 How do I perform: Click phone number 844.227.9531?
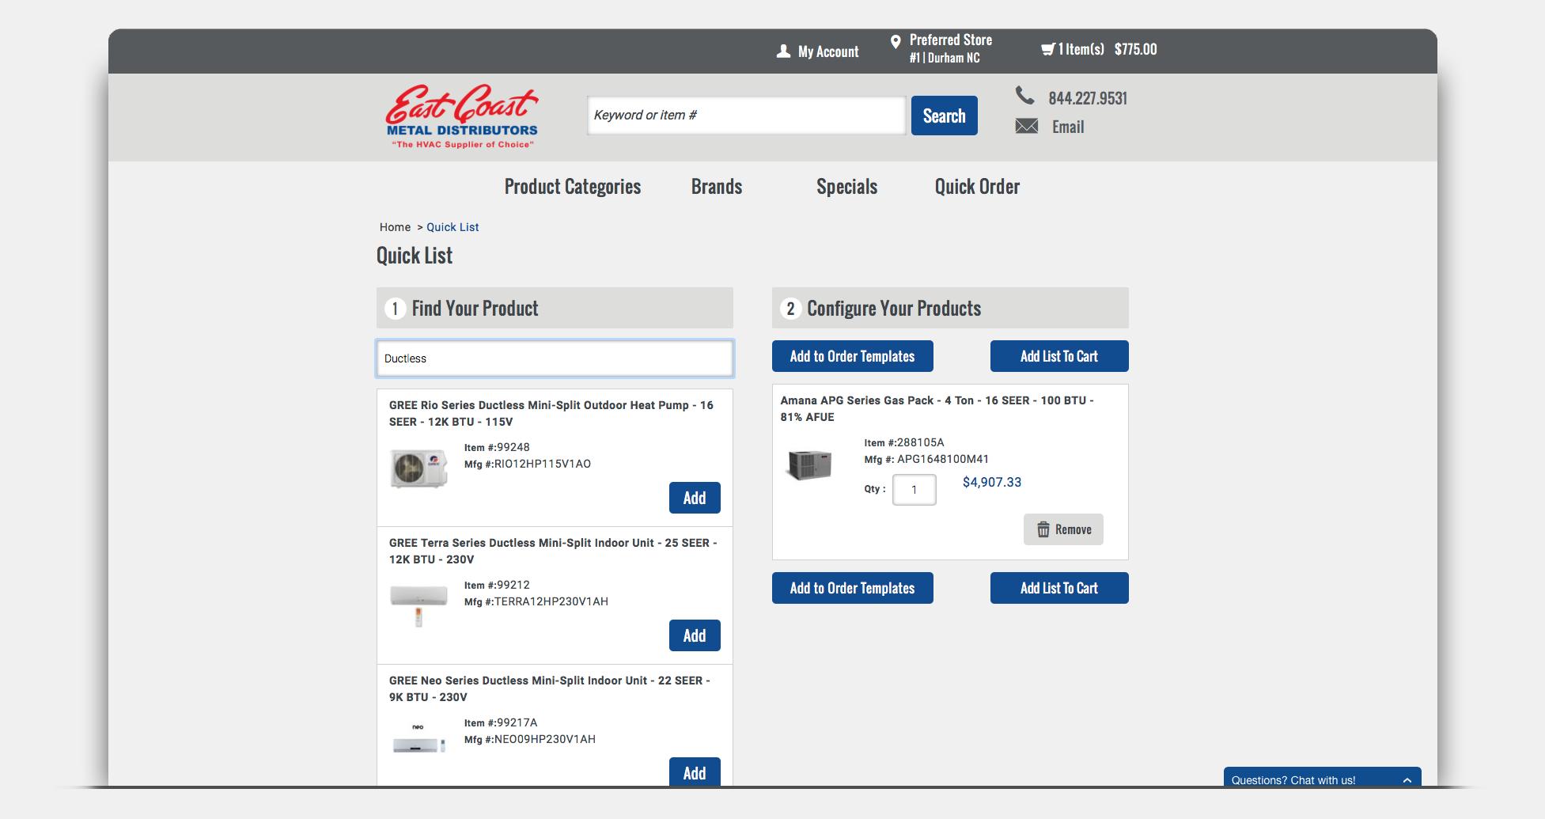[x=1088, y=98]
